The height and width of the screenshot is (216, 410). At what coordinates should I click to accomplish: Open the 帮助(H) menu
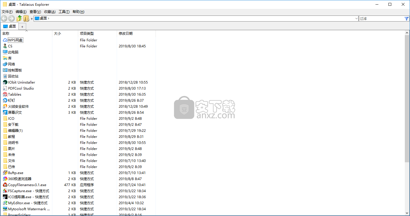(x=78, y=12)
